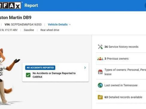Screen dimensions: 146x109
Task: Click the yellow folder detailed records icon
Action: click(x=100, y=97)
